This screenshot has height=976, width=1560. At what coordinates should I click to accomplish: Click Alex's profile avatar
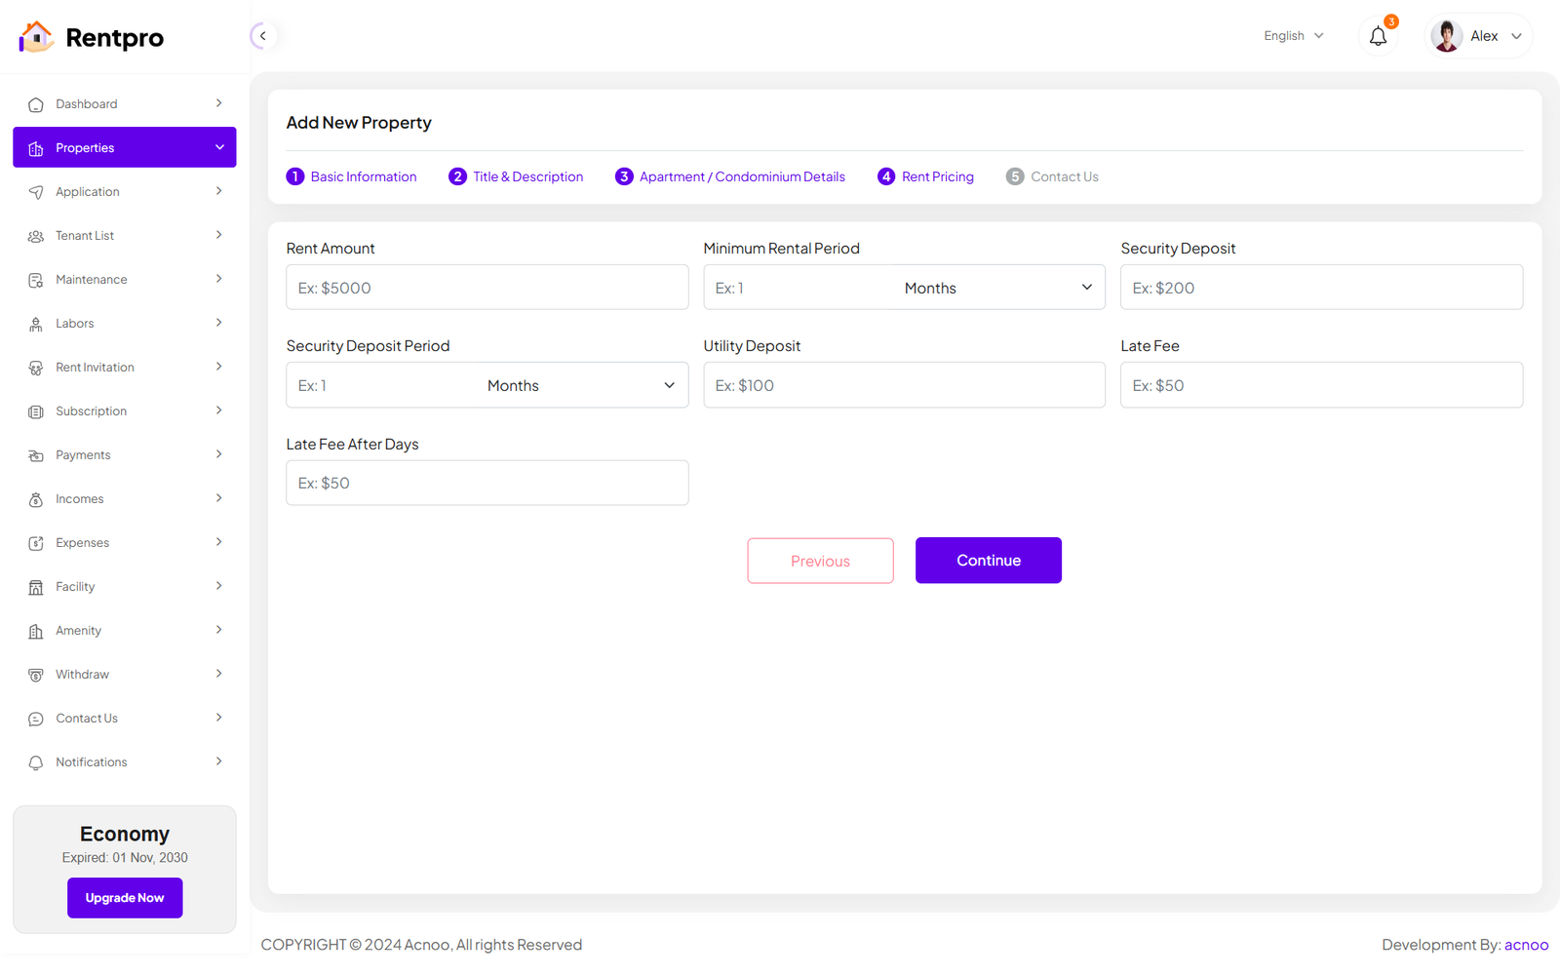(1446, 36)
